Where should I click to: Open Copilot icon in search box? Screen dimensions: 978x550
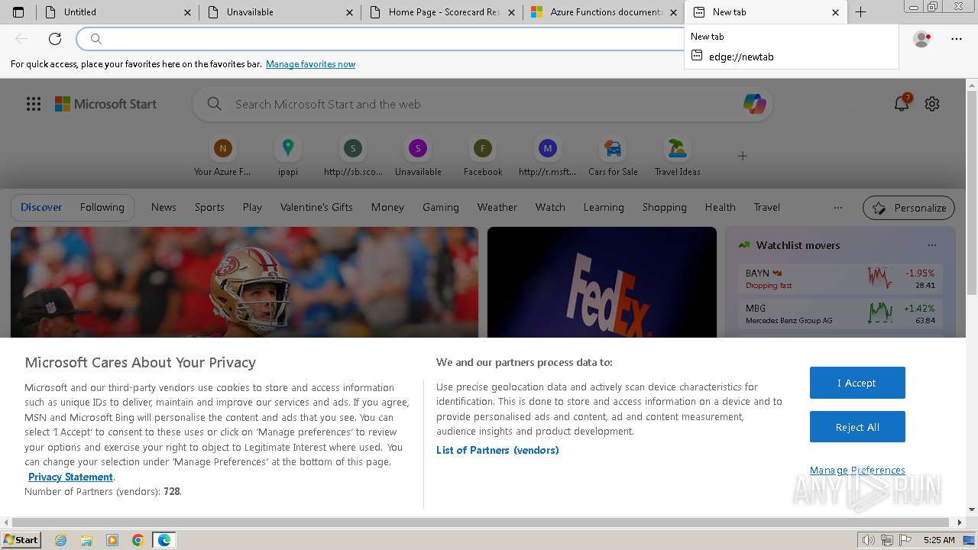pyautogui.click(x=755, y=104)
